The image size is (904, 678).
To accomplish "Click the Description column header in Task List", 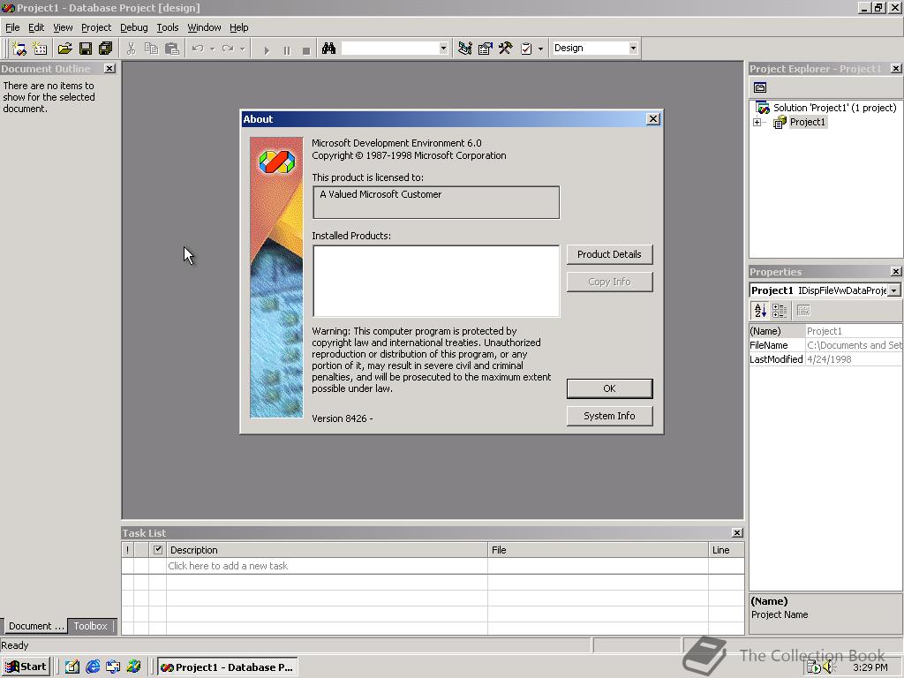I will (x=327, y=550).
